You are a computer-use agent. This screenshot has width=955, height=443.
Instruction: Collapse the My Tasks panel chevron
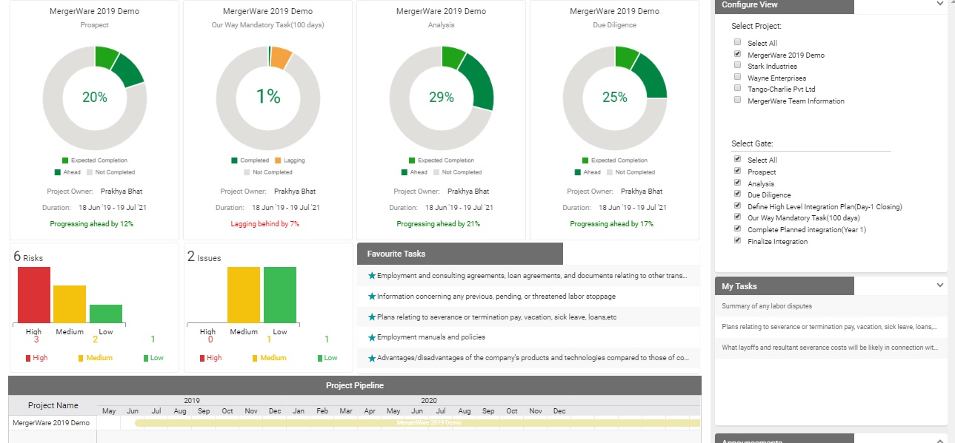[x=940, y=285]
